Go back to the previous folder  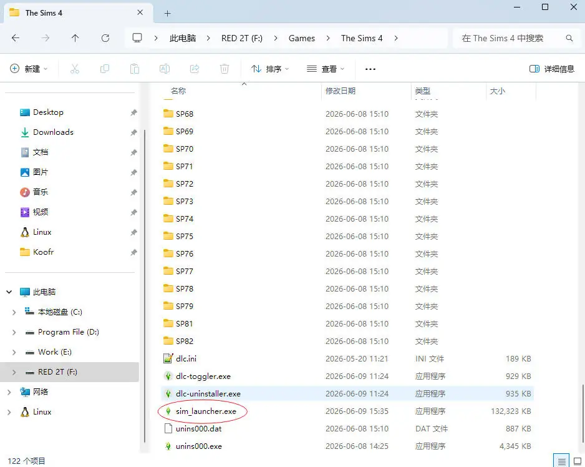click(16, 37)
